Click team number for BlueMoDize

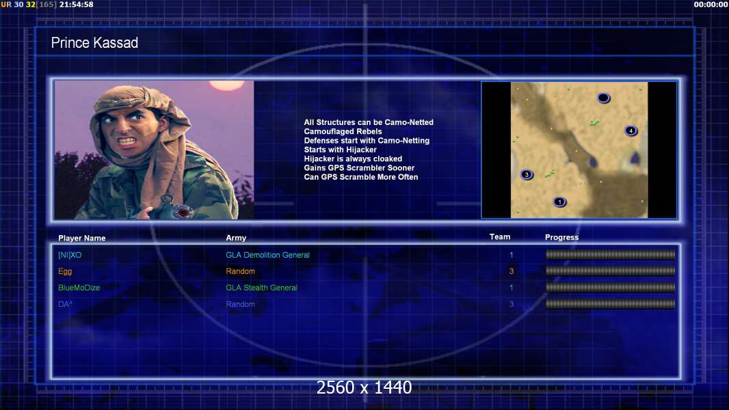(x=511, y=288)
